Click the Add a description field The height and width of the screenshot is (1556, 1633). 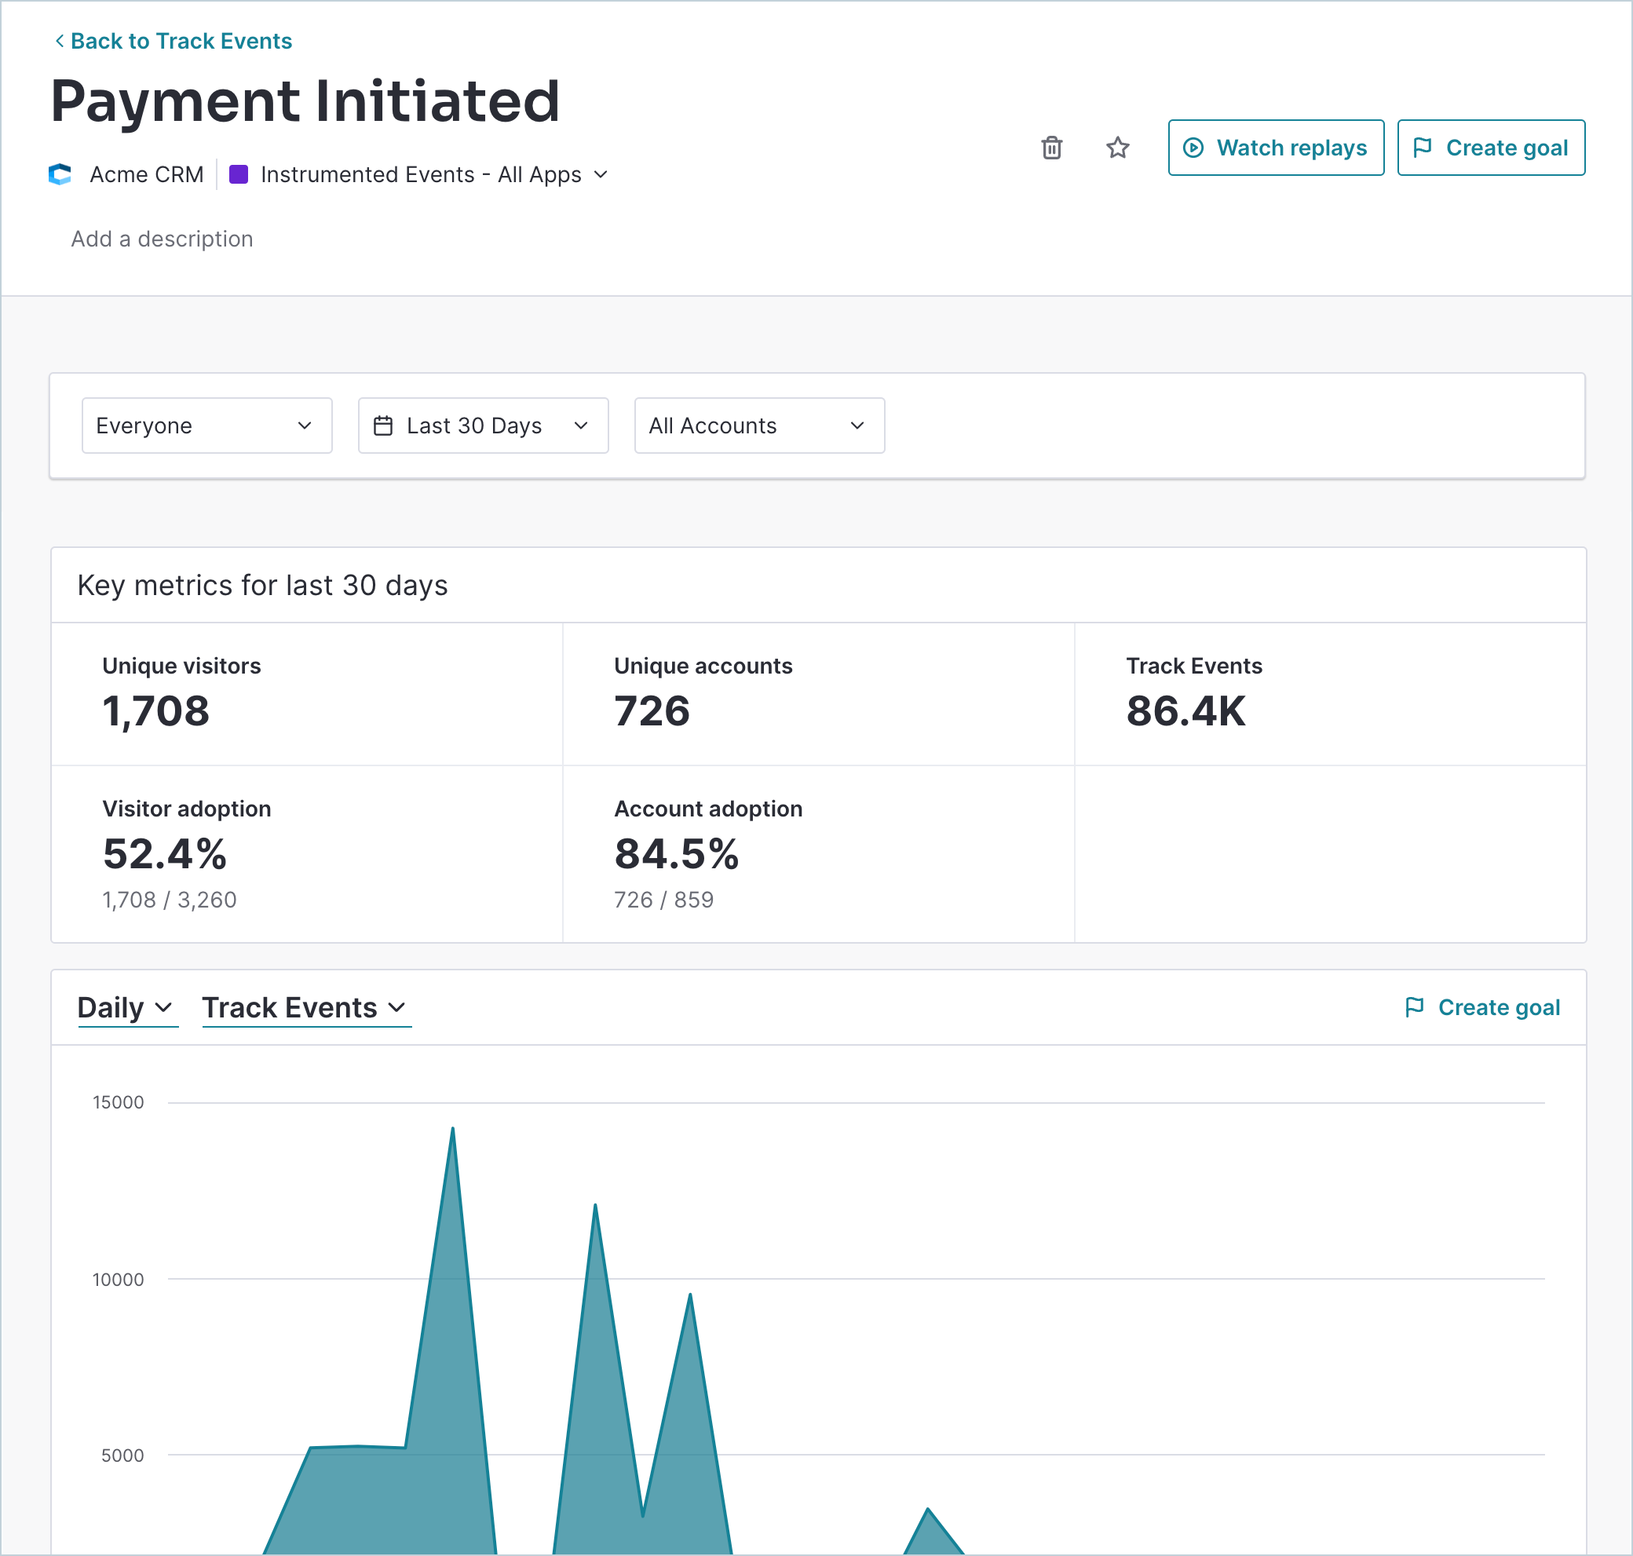pyautogui.click(x=162, y=239)
